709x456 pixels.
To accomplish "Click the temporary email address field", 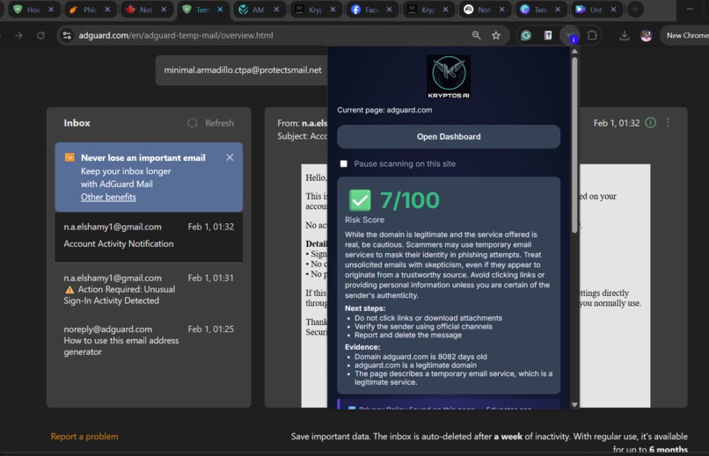I will [x=242, y=70].
